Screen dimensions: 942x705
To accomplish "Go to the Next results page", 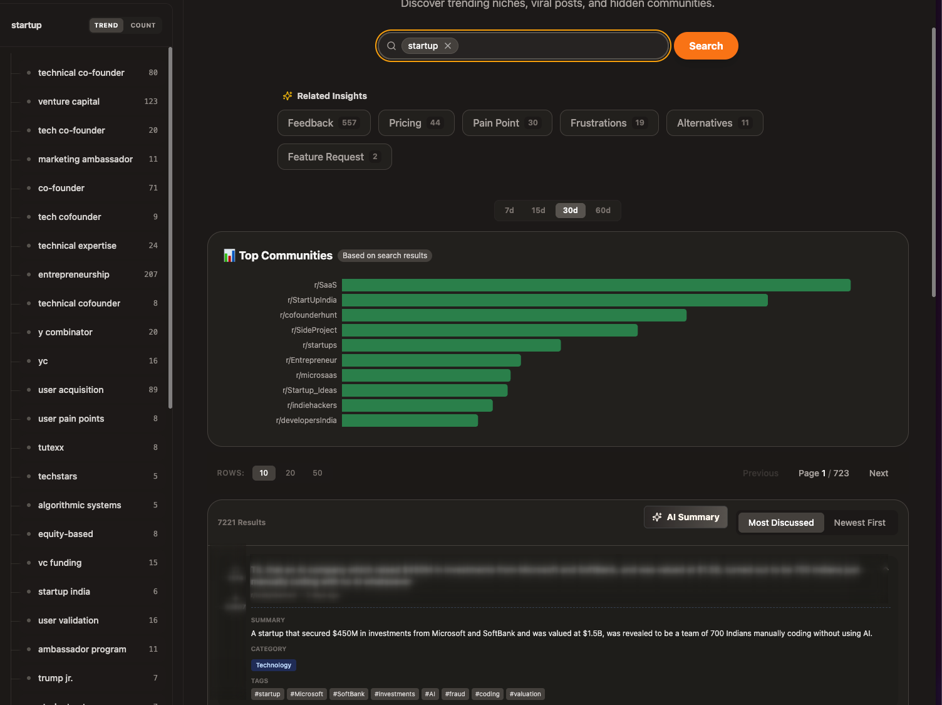I will 878,473.
